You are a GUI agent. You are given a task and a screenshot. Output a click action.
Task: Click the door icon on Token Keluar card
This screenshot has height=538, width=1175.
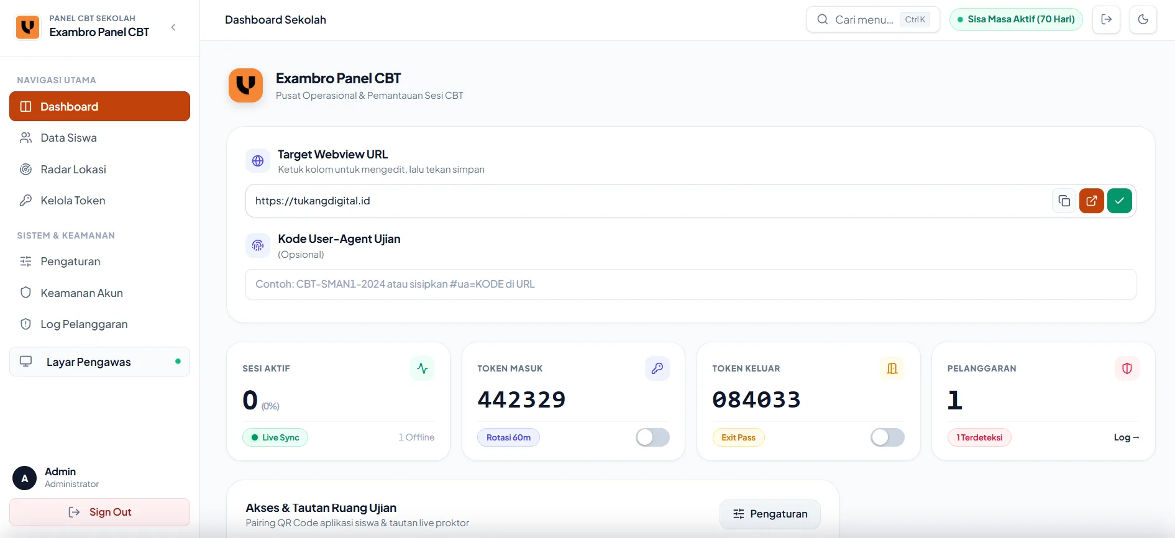click(892, 368)
